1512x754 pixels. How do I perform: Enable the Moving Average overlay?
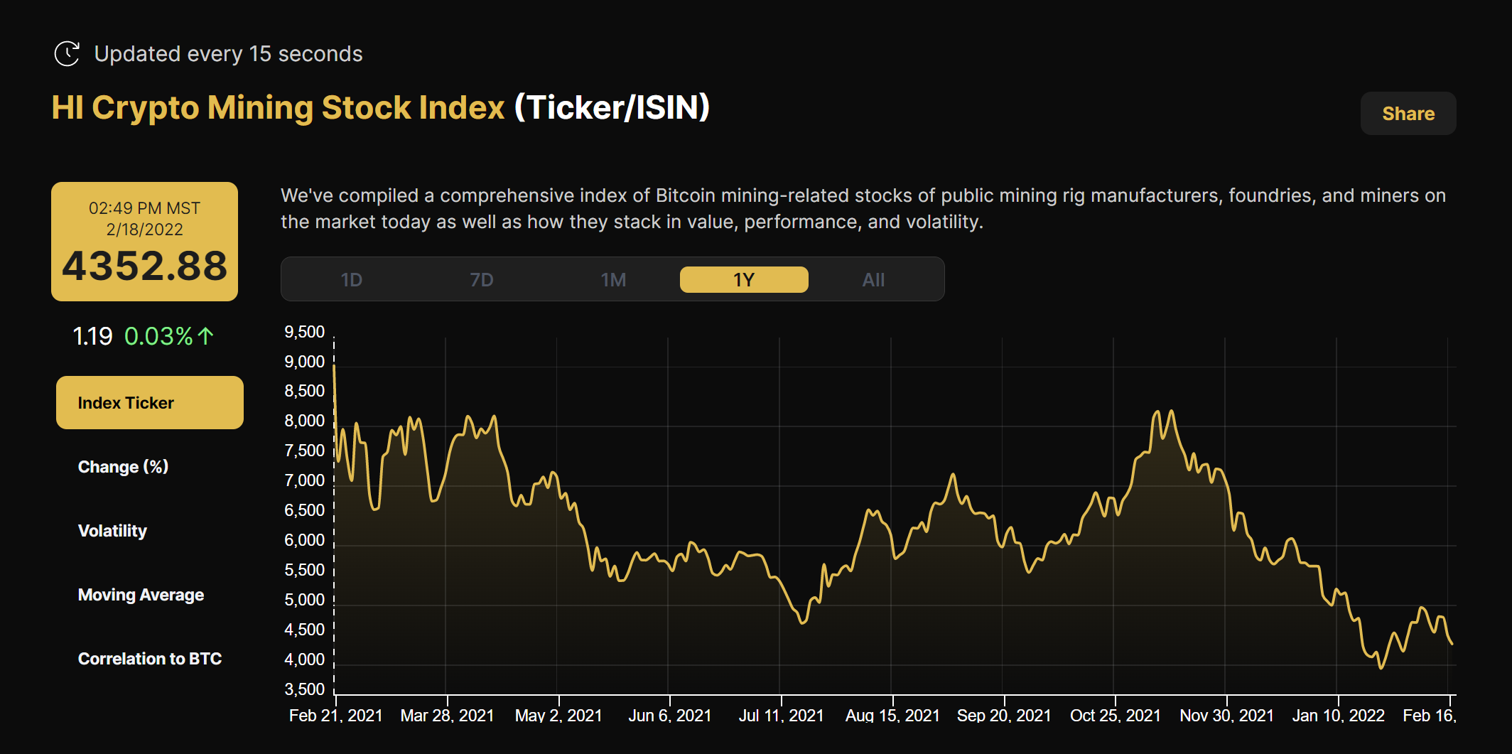click(140, 594)
